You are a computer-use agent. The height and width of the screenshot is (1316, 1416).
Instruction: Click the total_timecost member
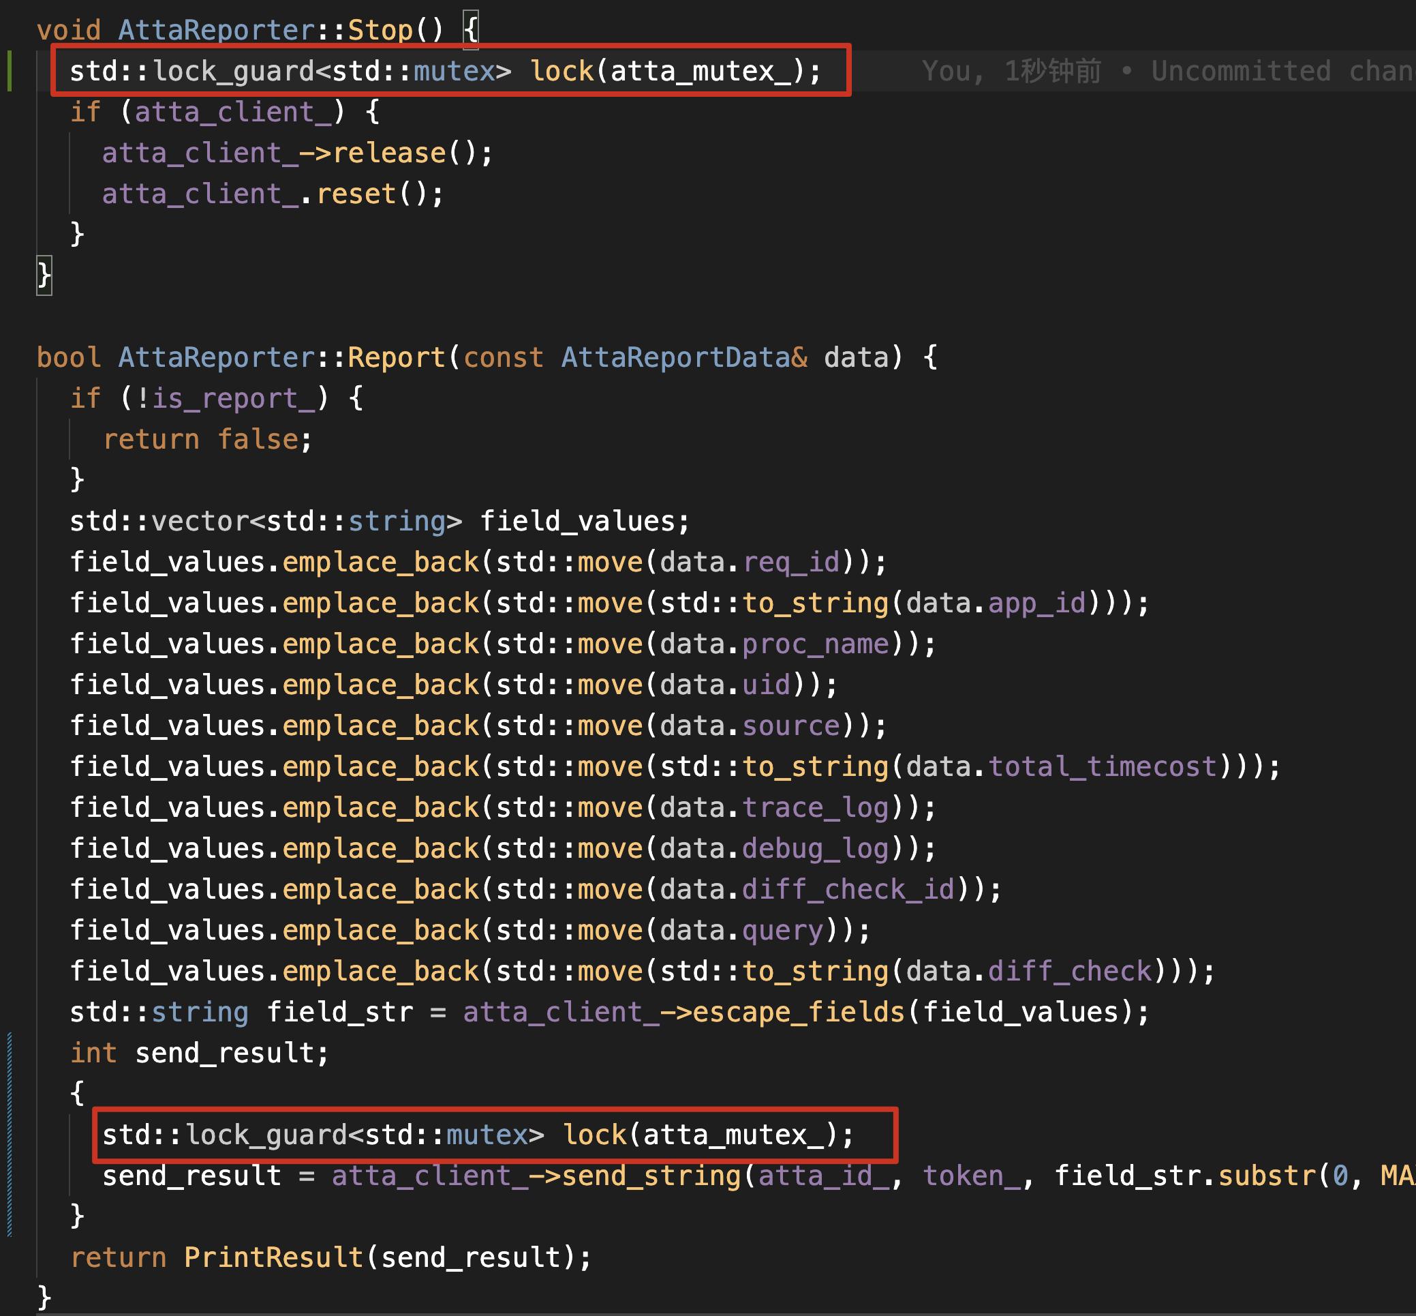(1102, 767)
